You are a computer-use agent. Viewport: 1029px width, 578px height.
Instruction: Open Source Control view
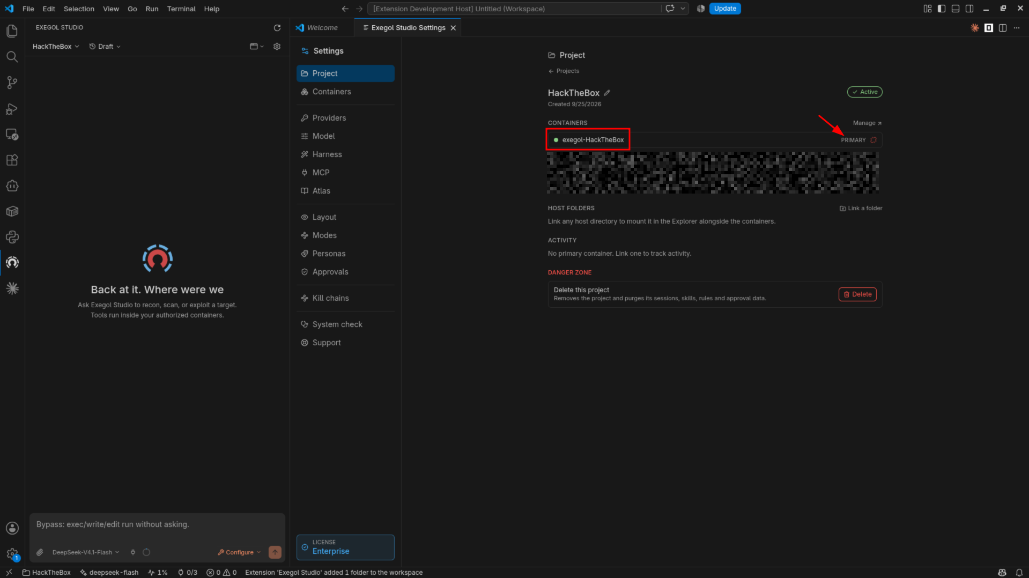click(x=12, y=83)
